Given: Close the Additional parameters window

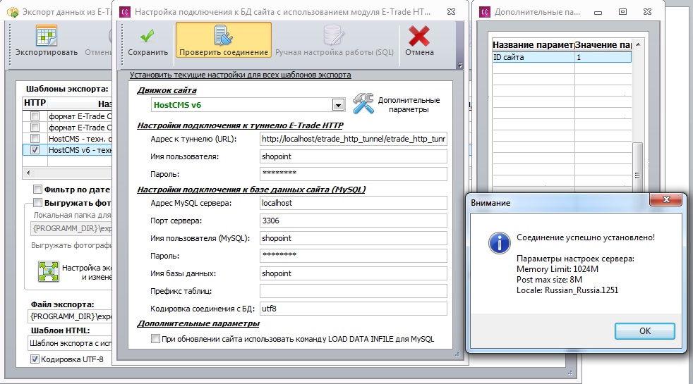Looking at the screenshot, I should (647, 12).
